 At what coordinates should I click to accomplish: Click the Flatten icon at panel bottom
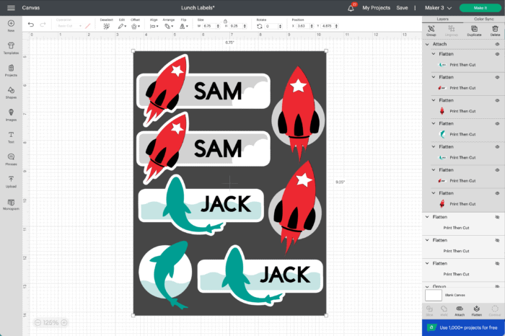477,311
